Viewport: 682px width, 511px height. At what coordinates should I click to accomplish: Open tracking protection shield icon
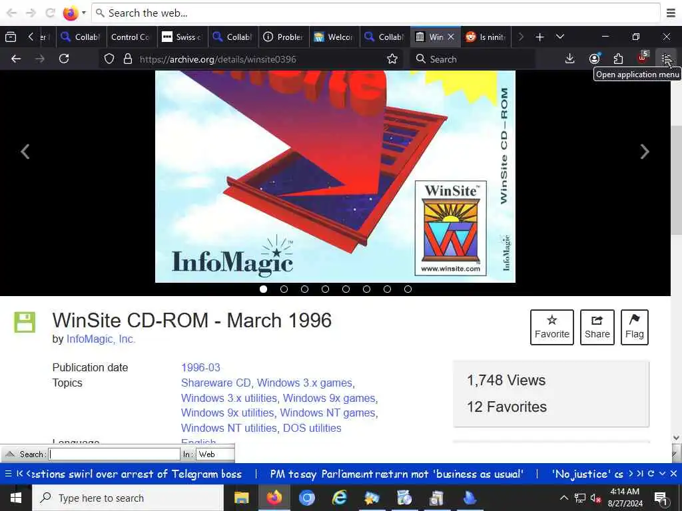point(109,59)
